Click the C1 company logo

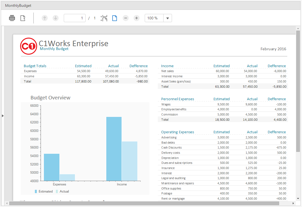[29, 46]
